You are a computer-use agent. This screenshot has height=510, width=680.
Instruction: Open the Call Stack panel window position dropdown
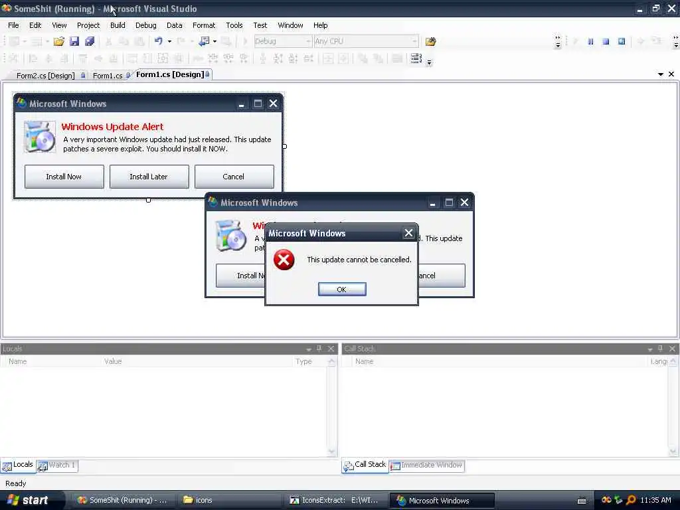click(x=650, y=349)
